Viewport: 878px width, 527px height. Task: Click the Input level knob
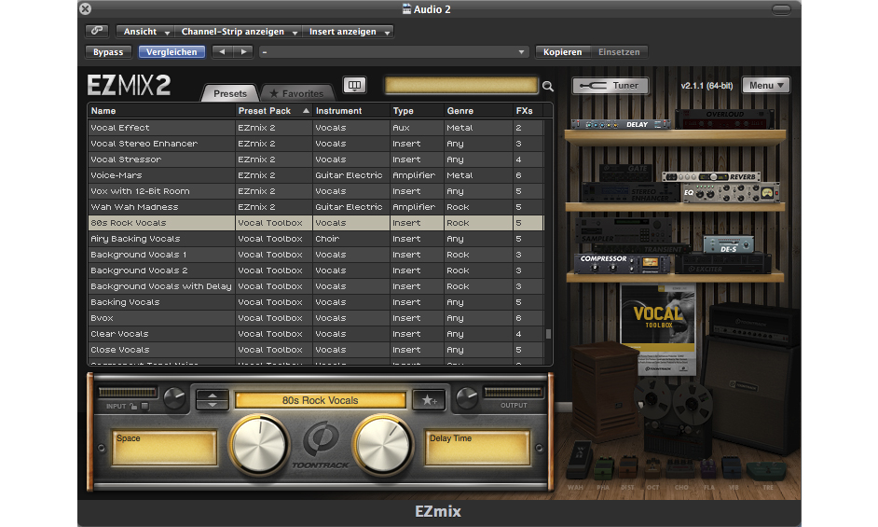pos(174,398)
